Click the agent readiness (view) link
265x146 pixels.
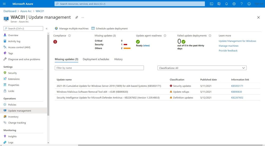[x=146, y=46]
